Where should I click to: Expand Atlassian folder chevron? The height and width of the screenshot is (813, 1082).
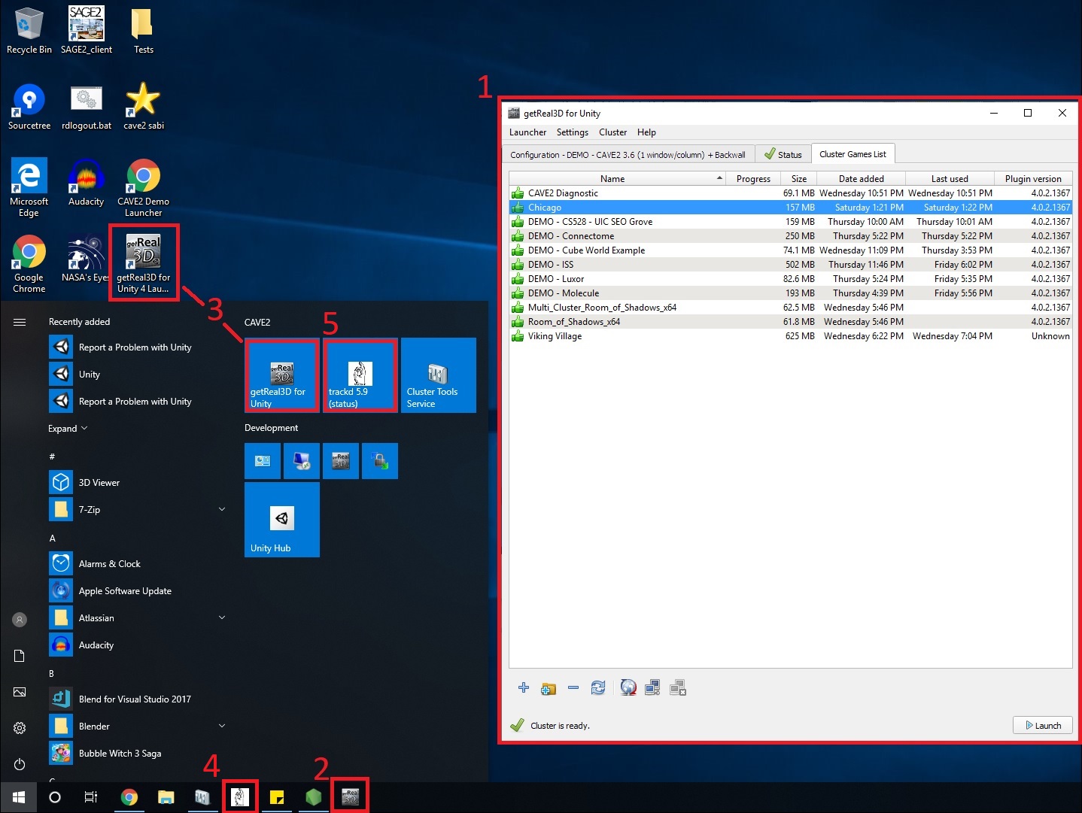tap(222, 617)
